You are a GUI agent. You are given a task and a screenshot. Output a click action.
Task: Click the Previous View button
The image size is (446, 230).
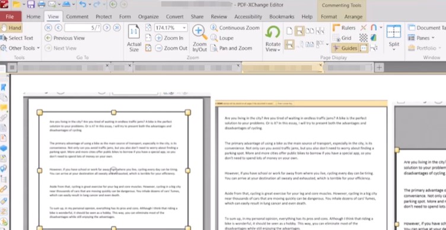(x=65, y=38)
